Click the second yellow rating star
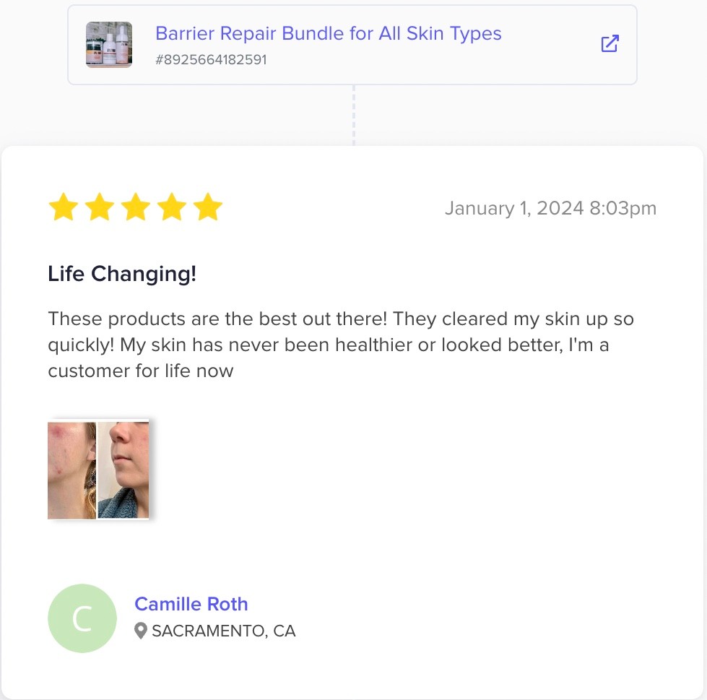Image resolution: width=707 pixels, height=700 pixels. (99, 208)
